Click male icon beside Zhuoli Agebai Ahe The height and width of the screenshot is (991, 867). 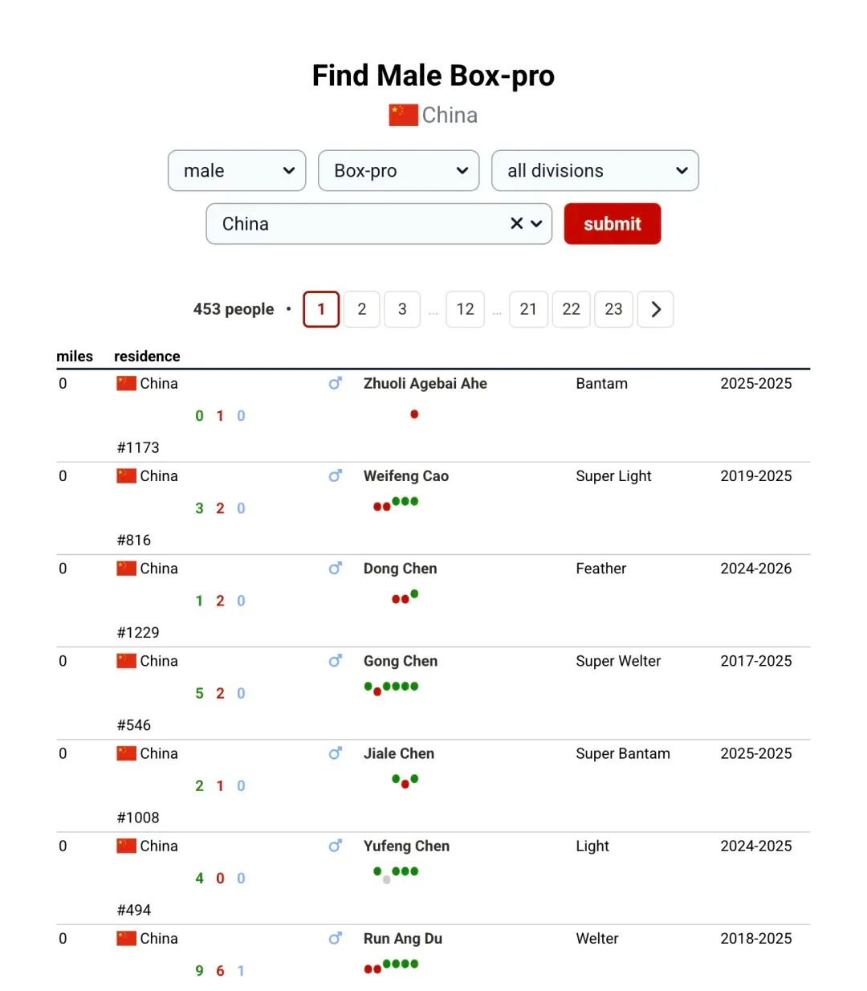point(336,383)
